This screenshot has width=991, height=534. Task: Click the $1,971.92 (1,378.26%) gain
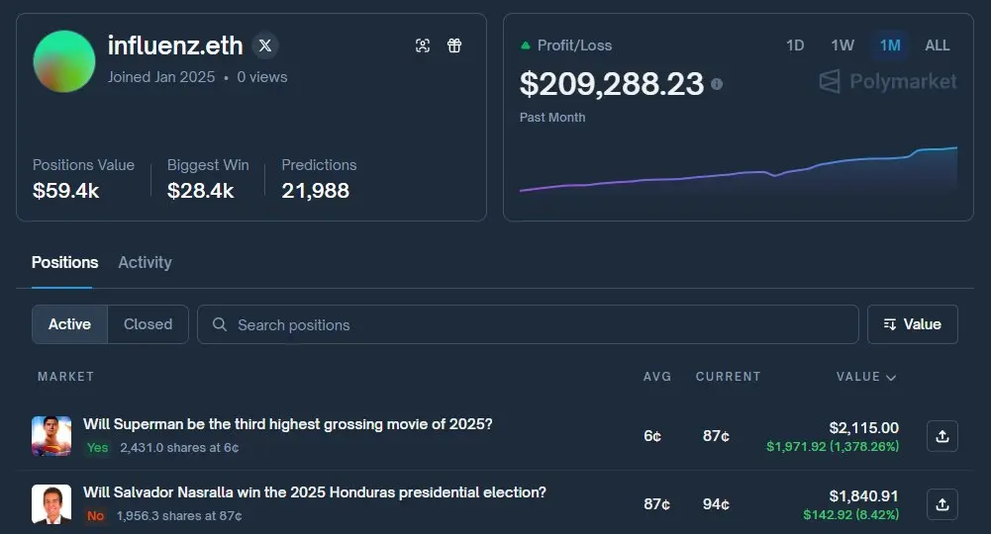click(833, 446)
